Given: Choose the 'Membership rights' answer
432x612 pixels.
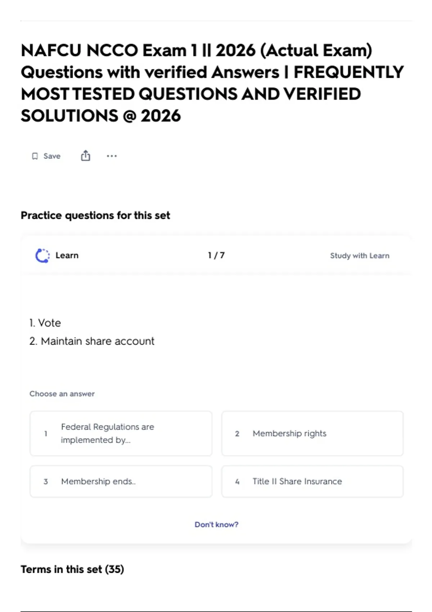Looking at the screenshot, I should (x=312, y=433).
